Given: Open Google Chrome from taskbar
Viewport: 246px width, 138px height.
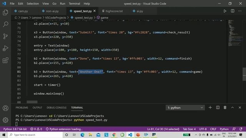Looking at the screenshot, I should click(114, 135).
